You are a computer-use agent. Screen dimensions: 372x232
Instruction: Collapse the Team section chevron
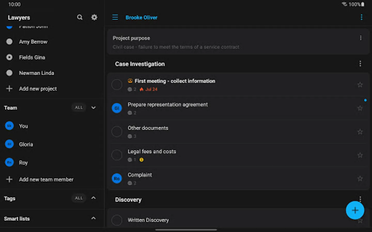coord(94,108)
